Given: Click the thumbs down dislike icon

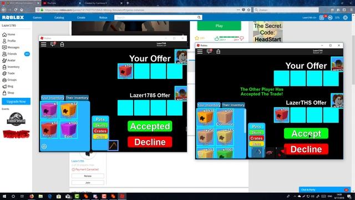Looking at the screenshot, I should 242,38.
